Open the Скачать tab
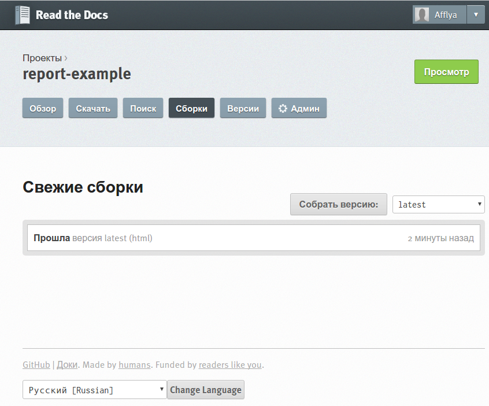This screenshot has width=489, height=406. click(x=93, y=108)
